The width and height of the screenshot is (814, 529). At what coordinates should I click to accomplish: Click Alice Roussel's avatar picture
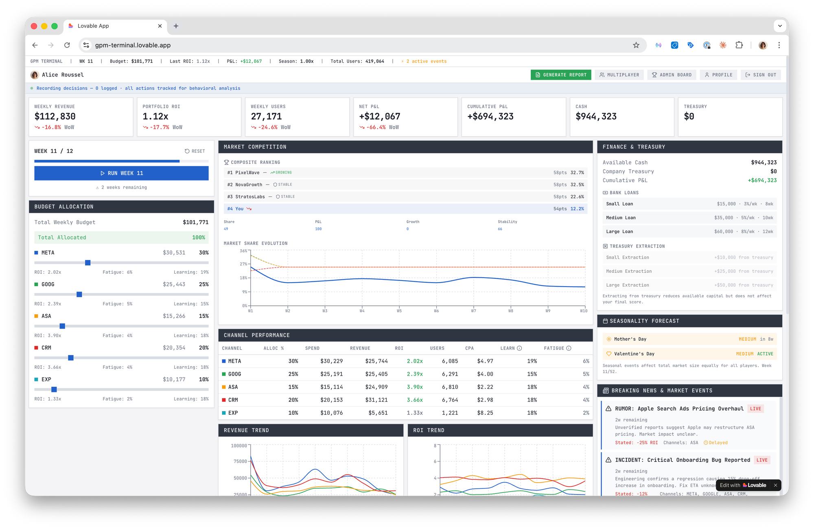(35, 75)
